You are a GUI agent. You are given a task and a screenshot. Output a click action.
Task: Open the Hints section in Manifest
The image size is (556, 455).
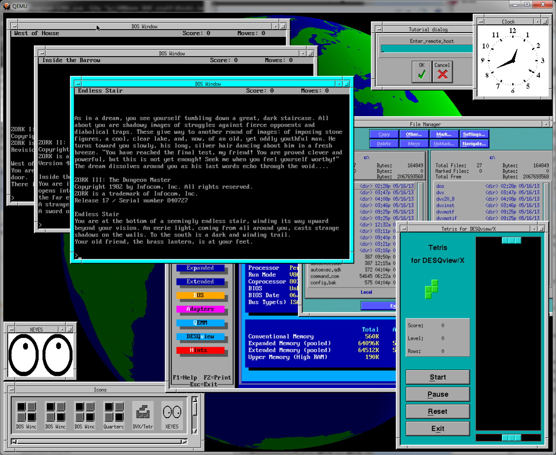(x=201, y=350)
